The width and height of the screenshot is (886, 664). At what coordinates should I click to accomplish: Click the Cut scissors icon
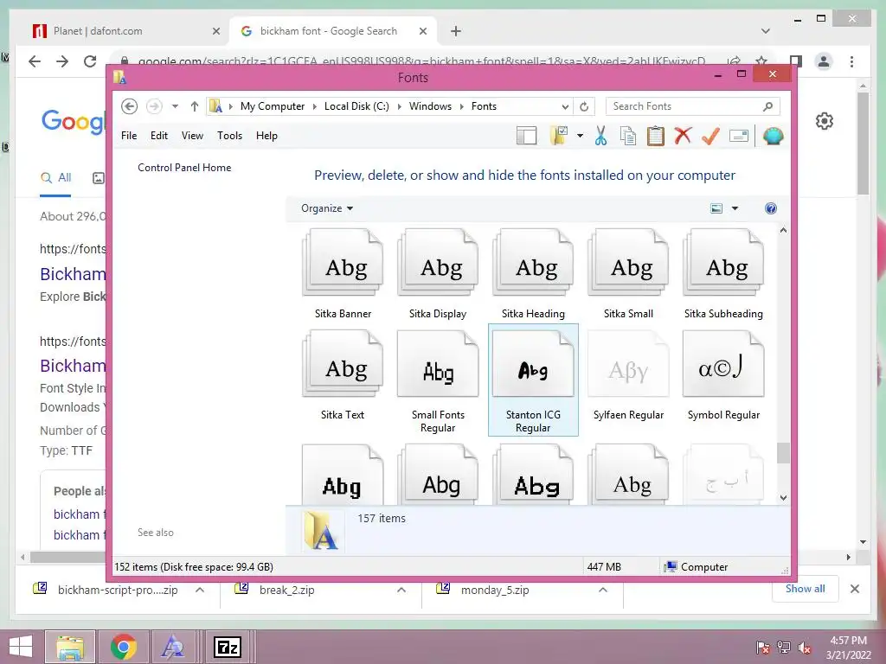(600, 136)
